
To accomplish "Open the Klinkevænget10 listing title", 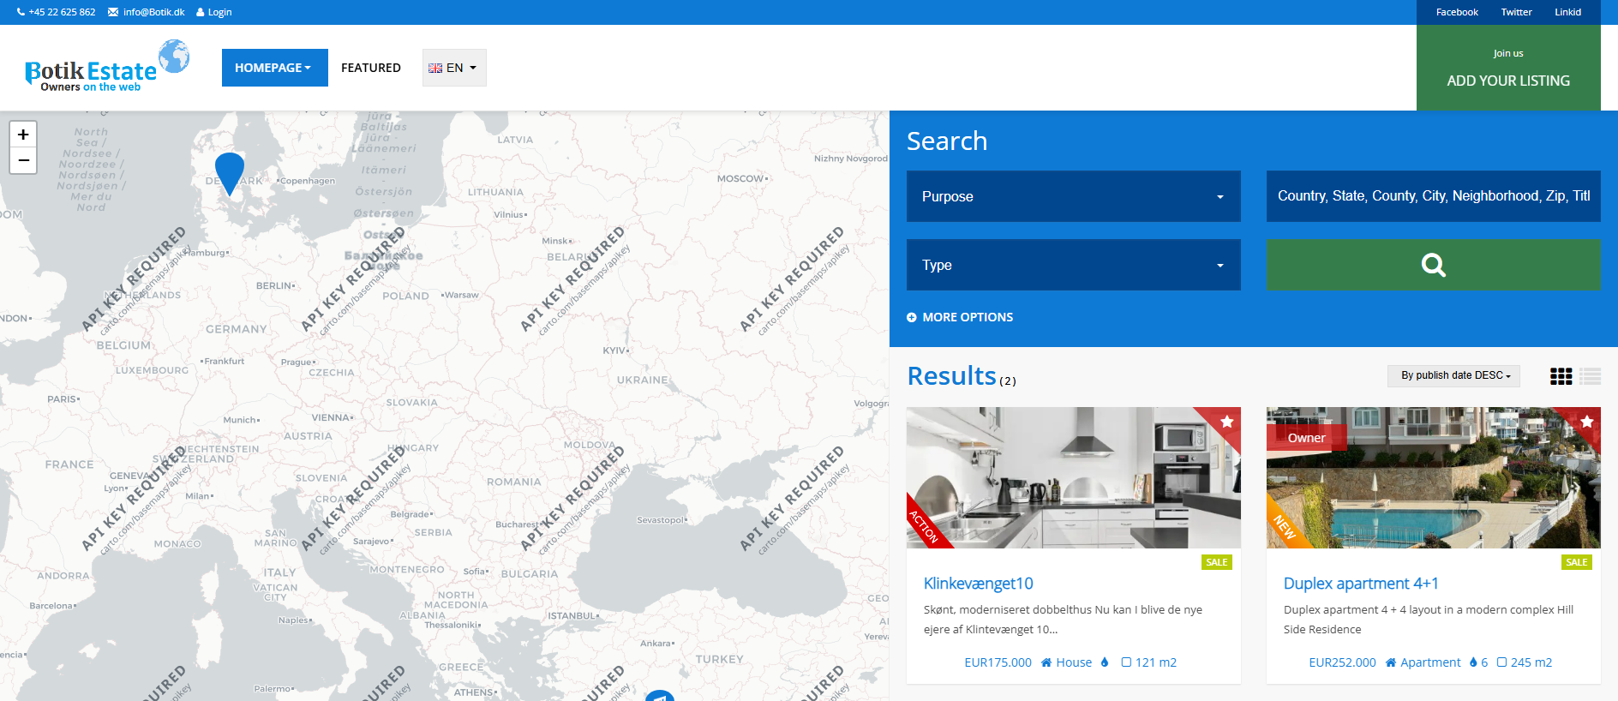I will (x=979, y=584).
